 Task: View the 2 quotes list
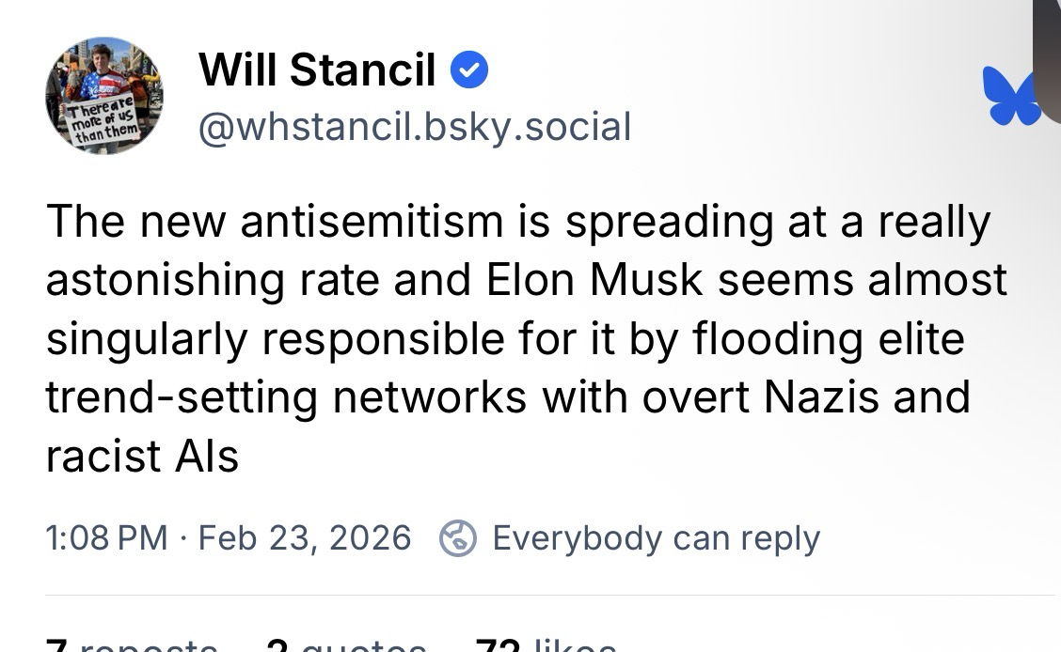click(x=345, y=644)
